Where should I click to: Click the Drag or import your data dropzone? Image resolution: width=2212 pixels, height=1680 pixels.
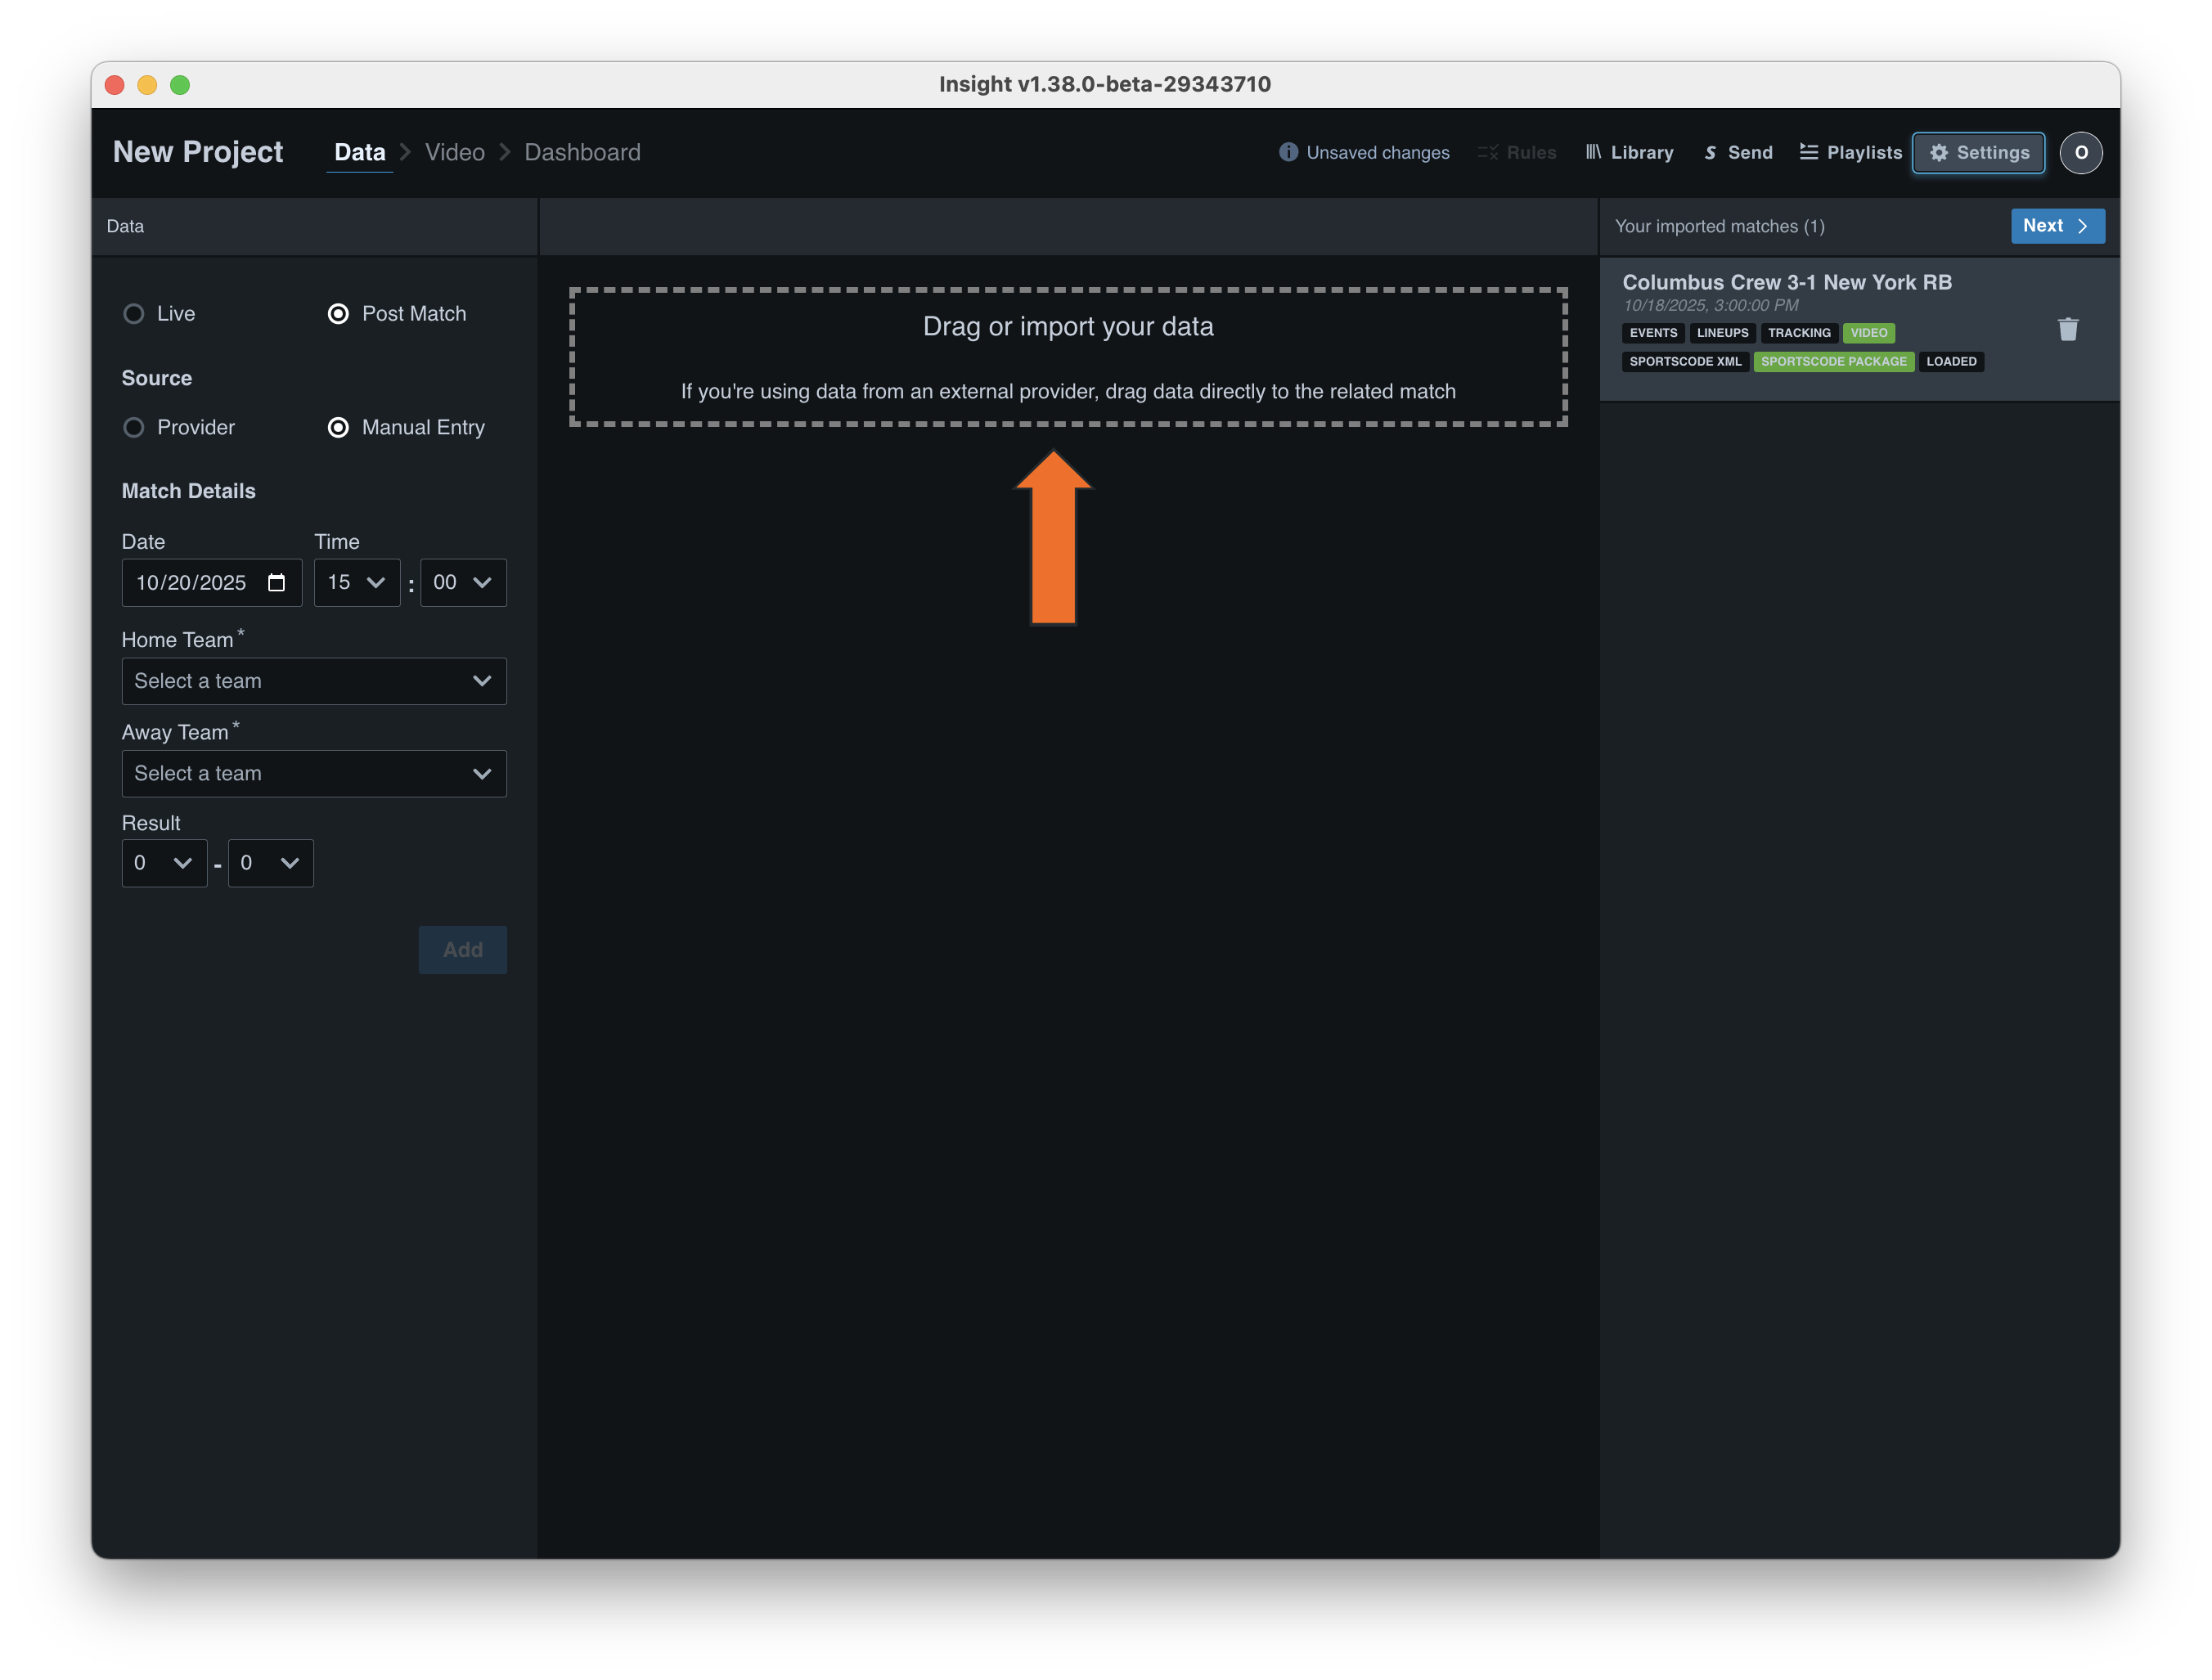(x=1068, y=357)
